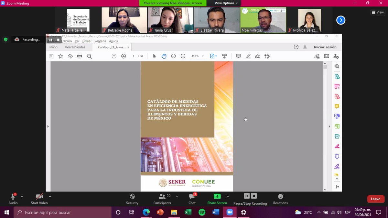Open the scrolling mode keyboard icon
This screenshot has width=388, height=218.
click(224, 56)
